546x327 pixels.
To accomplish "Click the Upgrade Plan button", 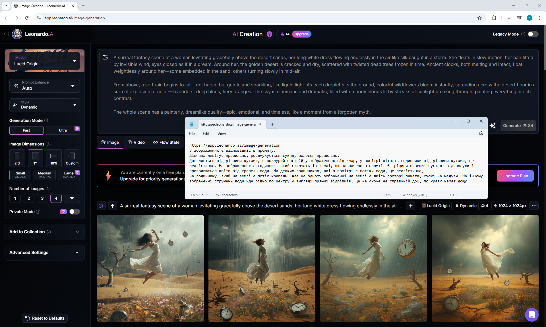I will tap(515, 176).
